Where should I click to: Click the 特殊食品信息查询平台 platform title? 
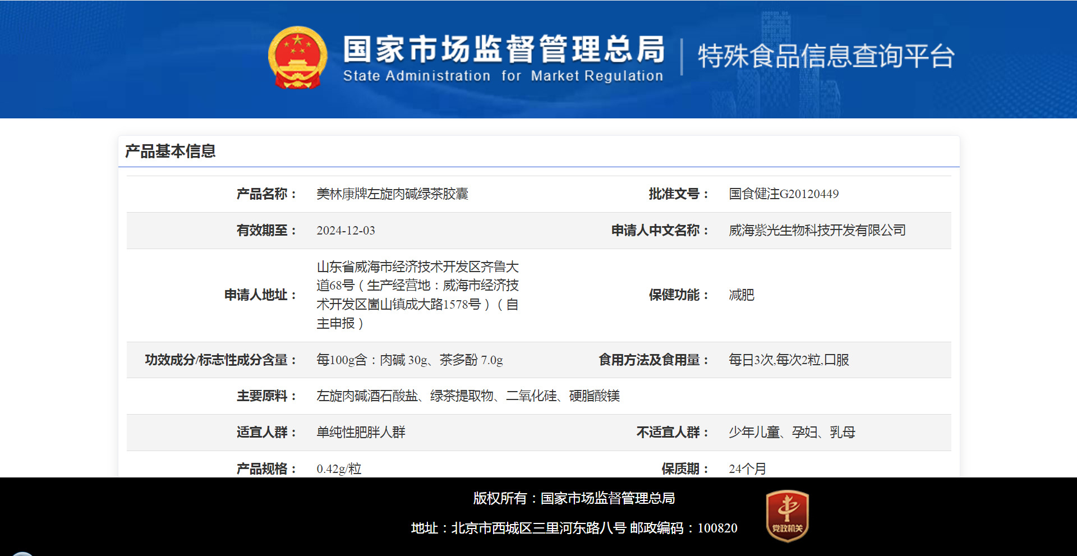(826, 56)
